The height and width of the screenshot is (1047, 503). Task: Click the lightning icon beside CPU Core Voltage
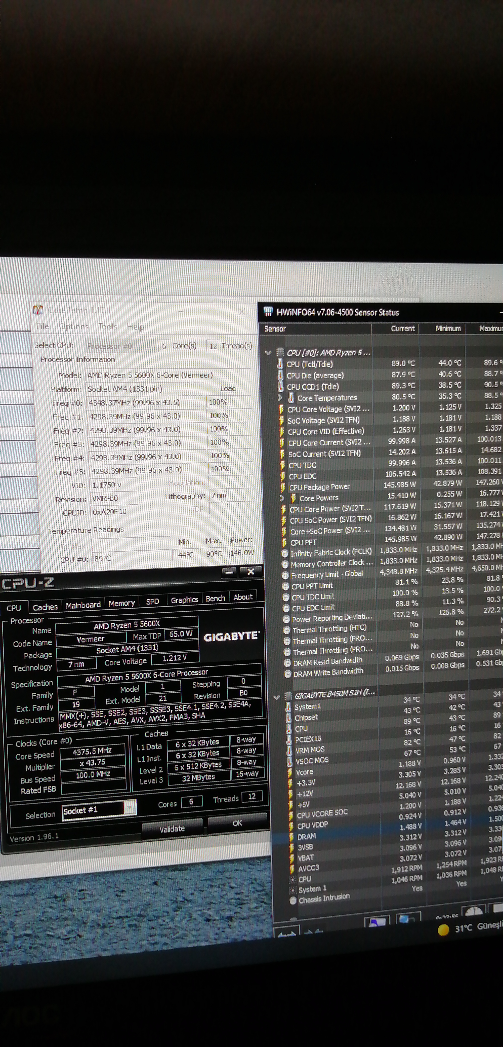click(x=281, y=409)
